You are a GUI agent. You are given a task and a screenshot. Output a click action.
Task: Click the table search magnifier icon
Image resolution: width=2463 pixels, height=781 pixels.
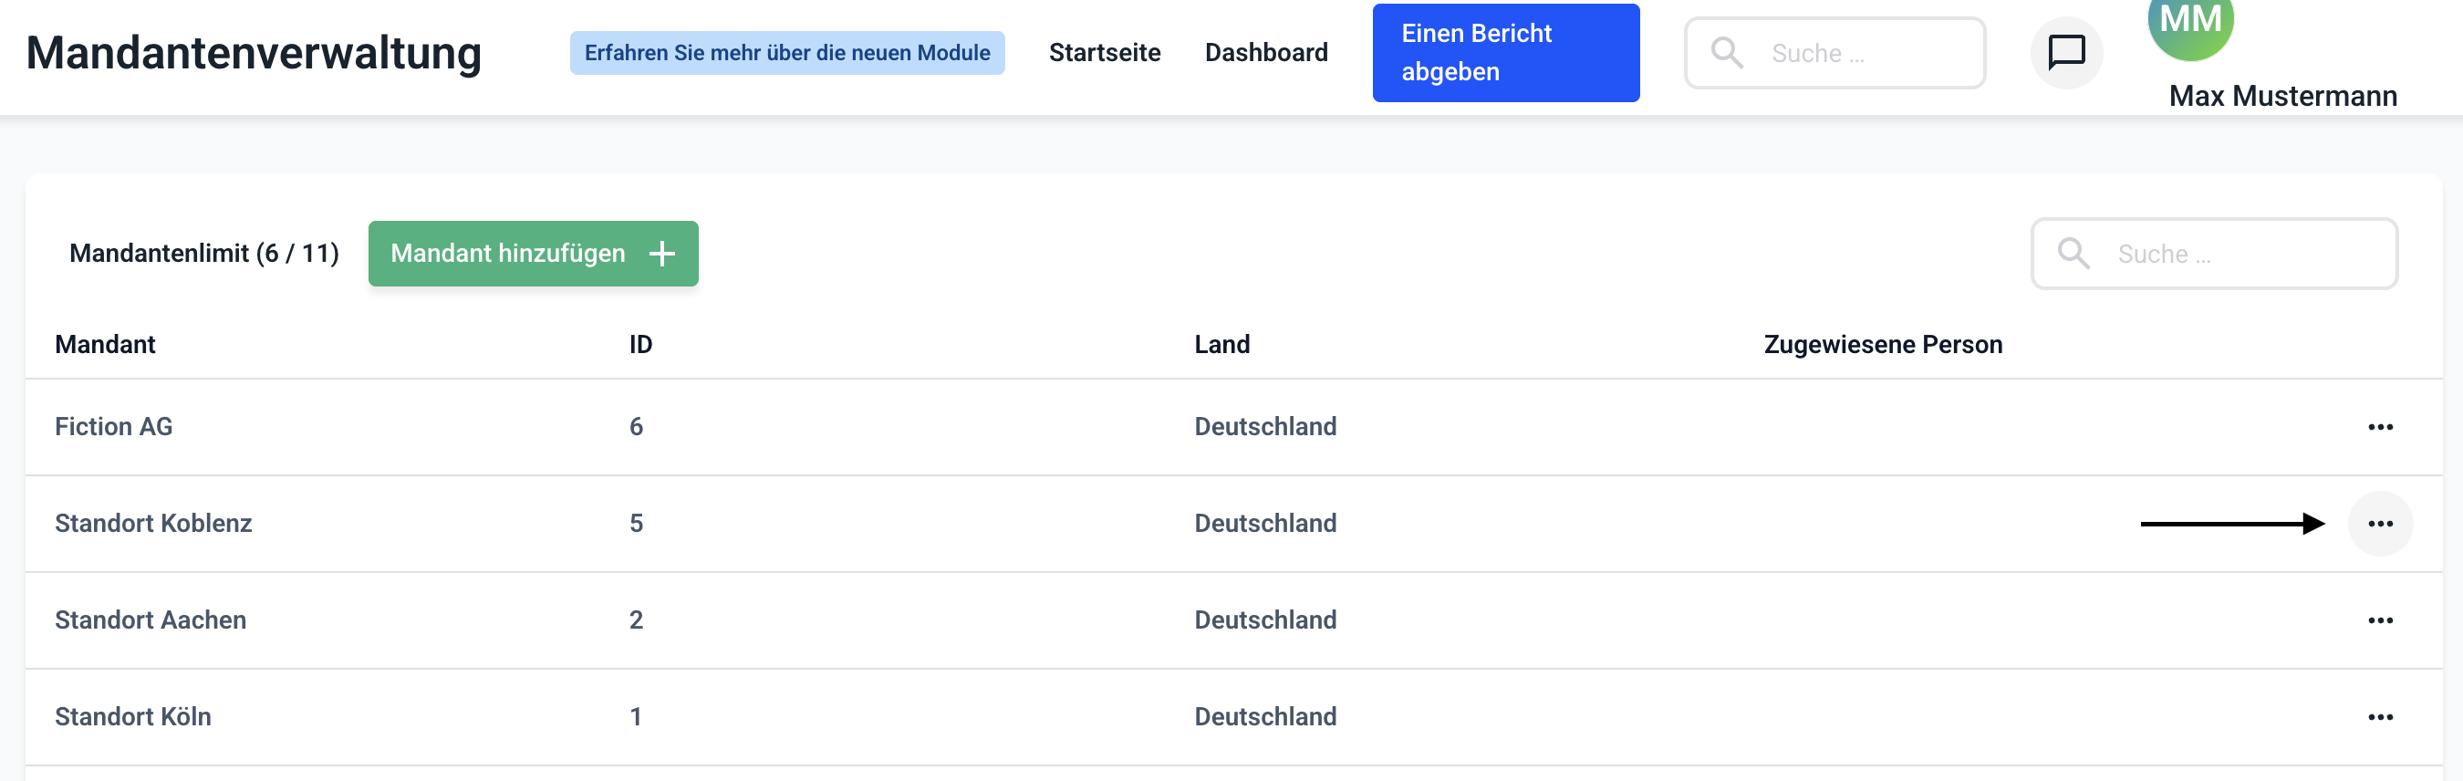pyautogui.click(x=2073, y=254)
